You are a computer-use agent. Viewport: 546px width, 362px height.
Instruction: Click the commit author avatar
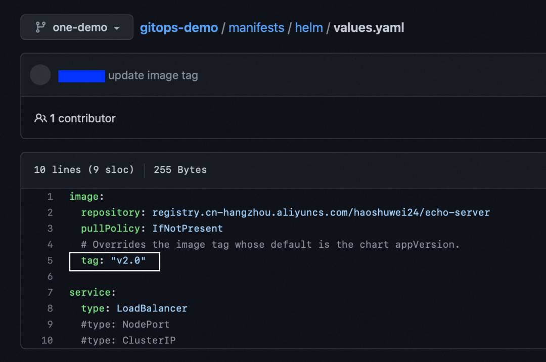click(x=40, y=75)
